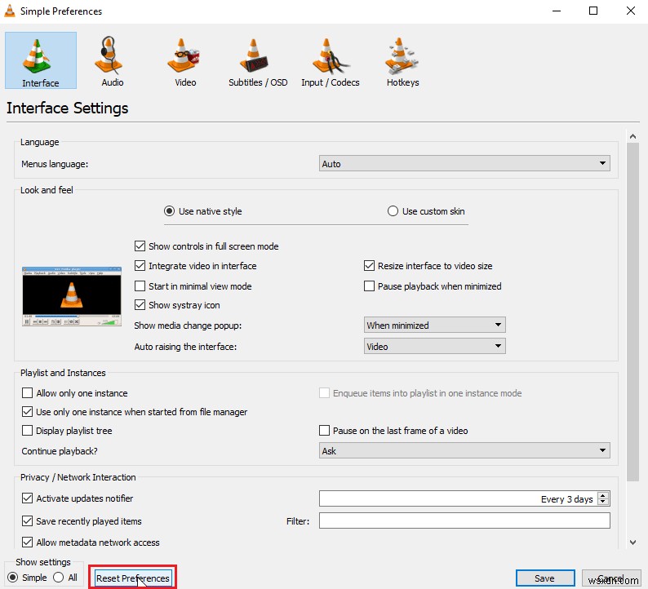Open the Continue playback dropdown
Image resolution: width=648 pixels, height=589 pixels.
point(464,450)
